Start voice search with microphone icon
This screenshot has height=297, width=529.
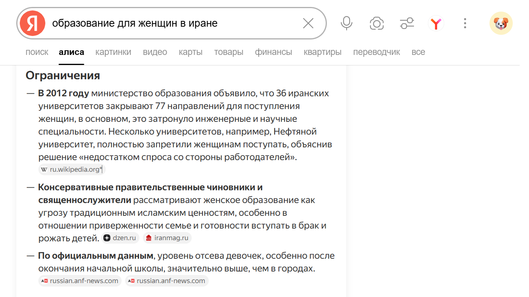tap(347, 24)
